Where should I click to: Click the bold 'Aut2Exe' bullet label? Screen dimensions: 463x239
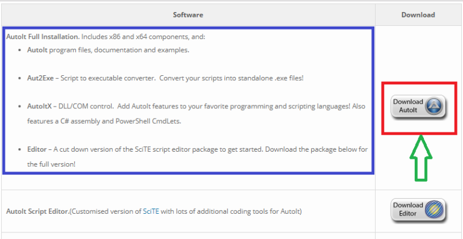pyautogui.click(x=41, y=78)
